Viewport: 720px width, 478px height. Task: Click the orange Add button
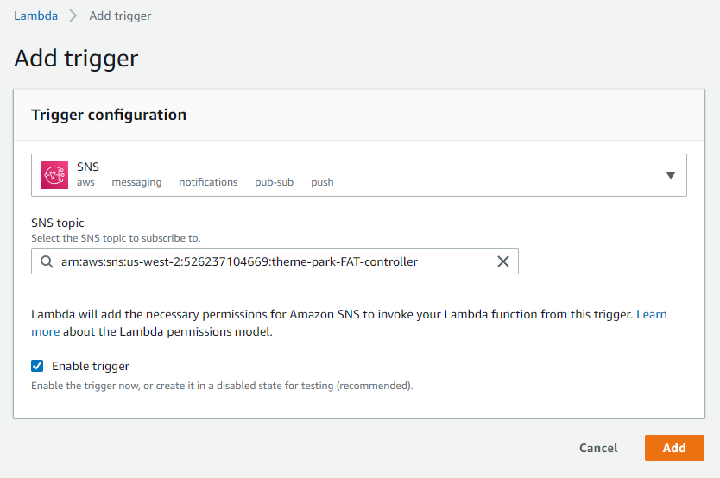674,448
